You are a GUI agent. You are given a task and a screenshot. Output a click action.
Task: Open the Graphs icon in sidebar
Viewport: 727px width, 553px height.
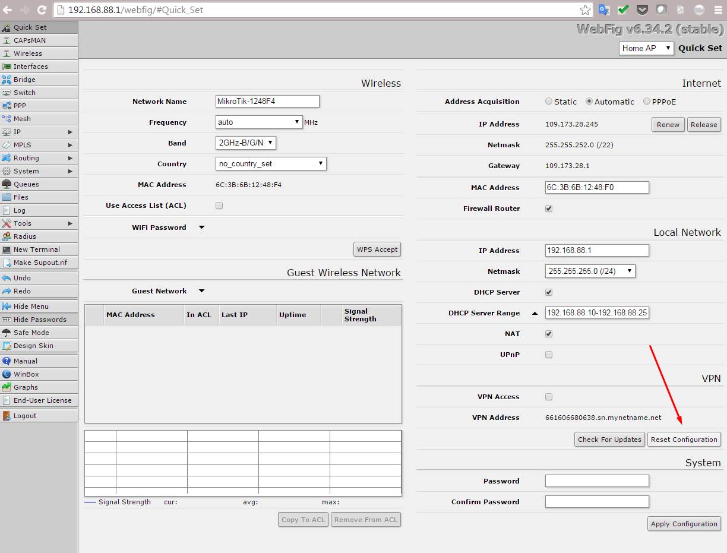[7, 387]
